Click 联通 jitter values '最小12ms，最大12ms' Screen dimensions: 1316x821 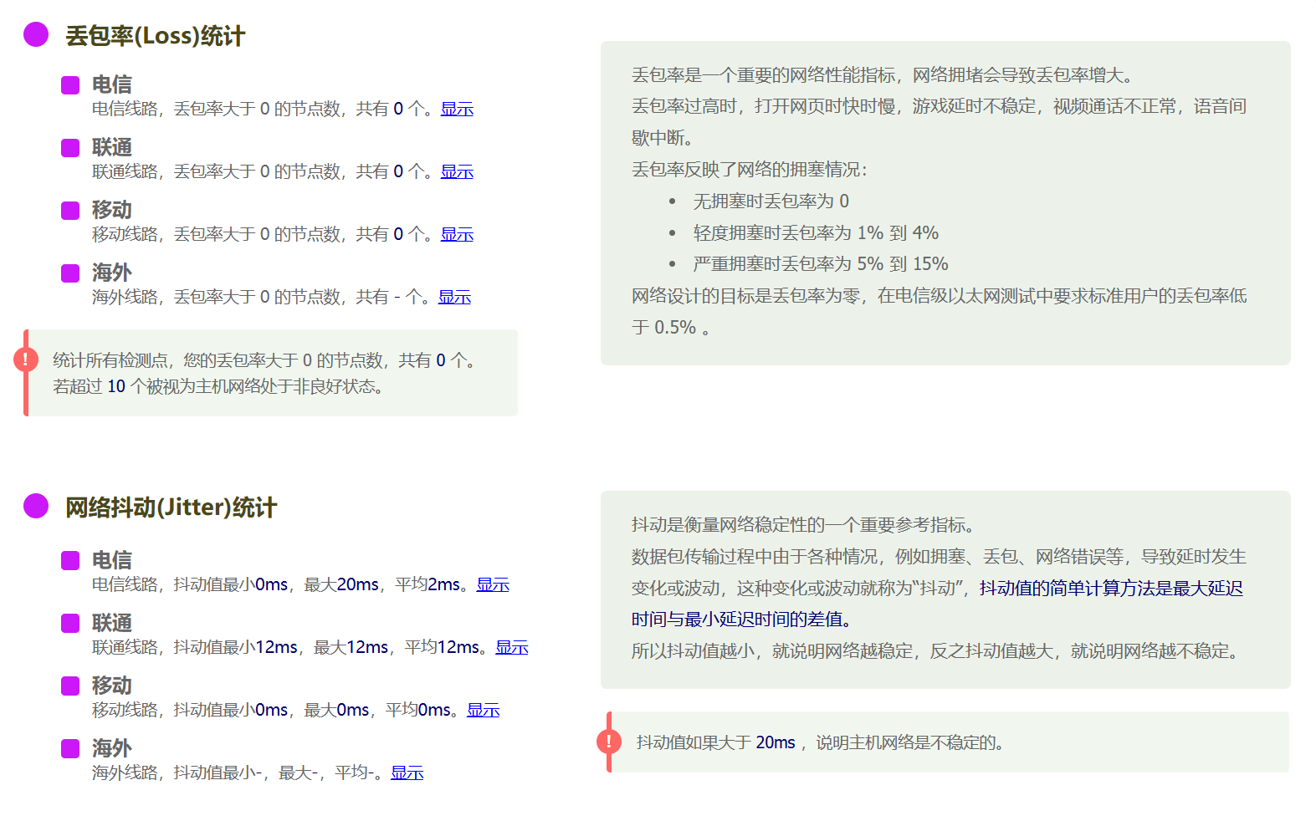click(305, 647)
